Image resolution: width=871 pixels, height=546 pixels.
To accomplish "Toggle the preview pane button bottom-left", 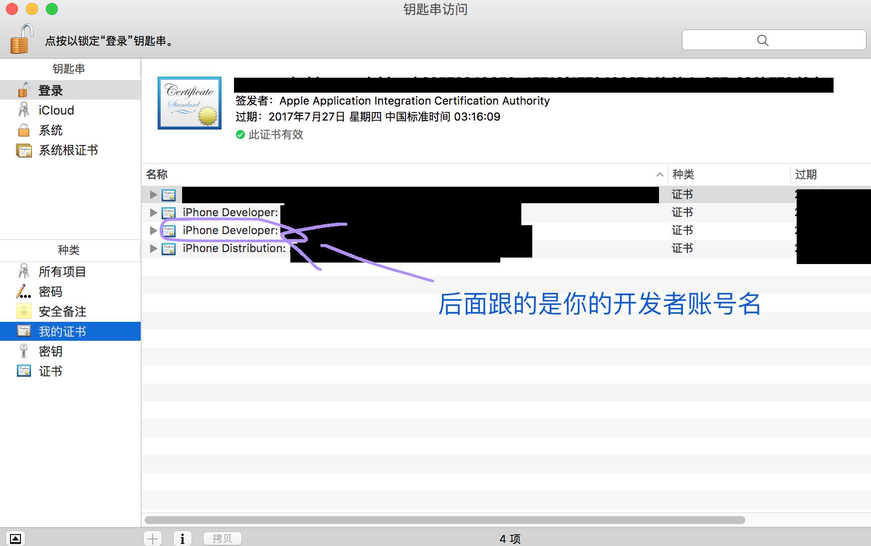I will pyautogui.click(x=15, y=539).
